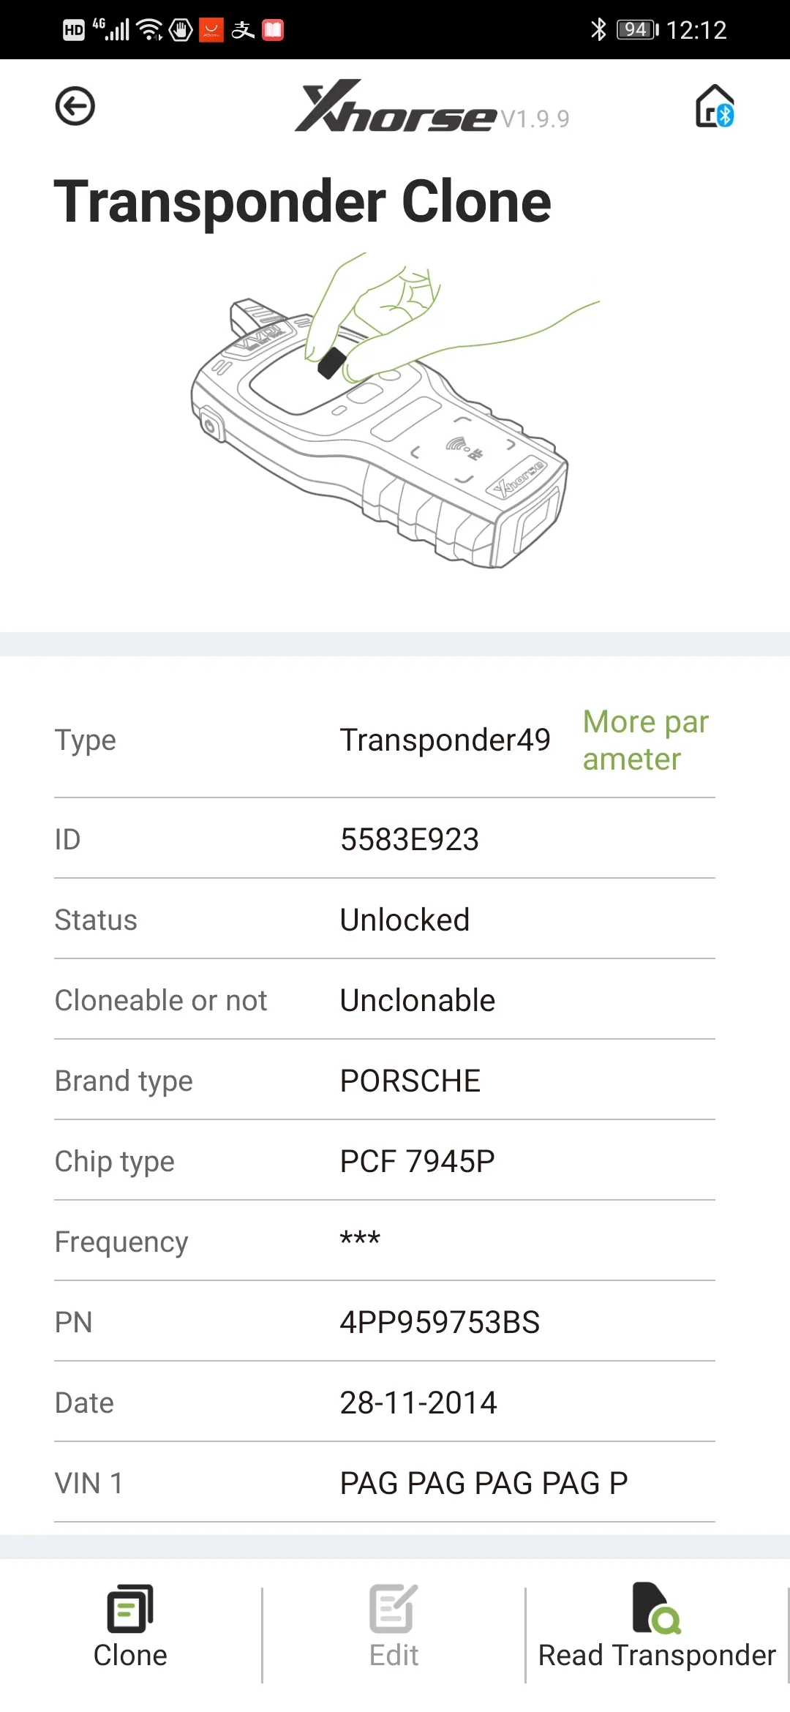Tap the date value 28-11-2014
Screen dimensions: 790x1712
point(418,1403)
